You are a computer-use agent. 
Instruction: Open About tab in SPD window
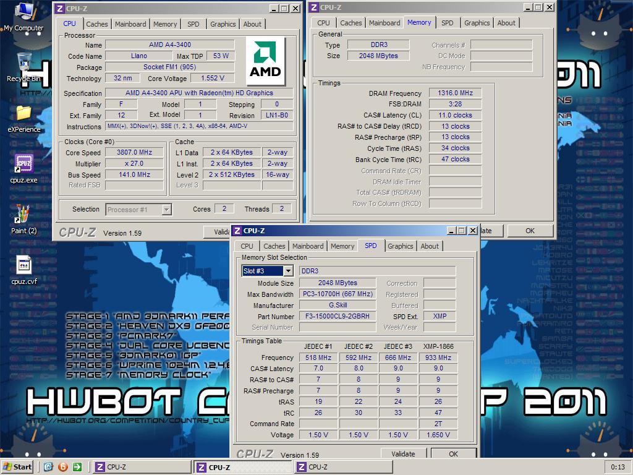430,246
